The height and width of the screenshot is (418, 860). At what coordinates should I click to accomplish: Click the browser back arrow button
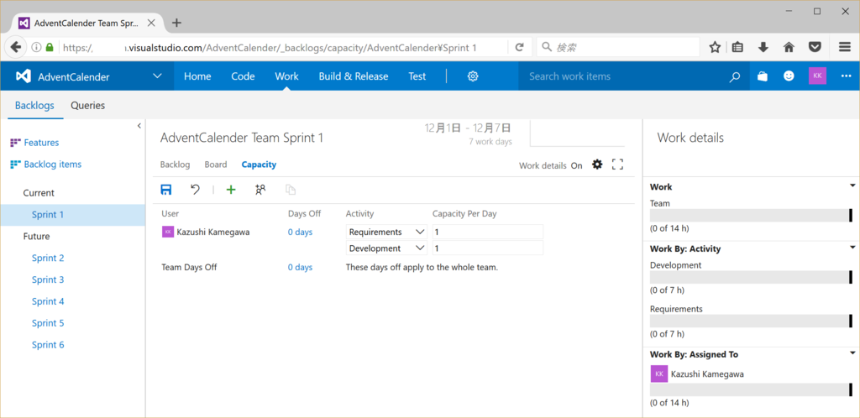pyautogui.click(x=15, y=47)
